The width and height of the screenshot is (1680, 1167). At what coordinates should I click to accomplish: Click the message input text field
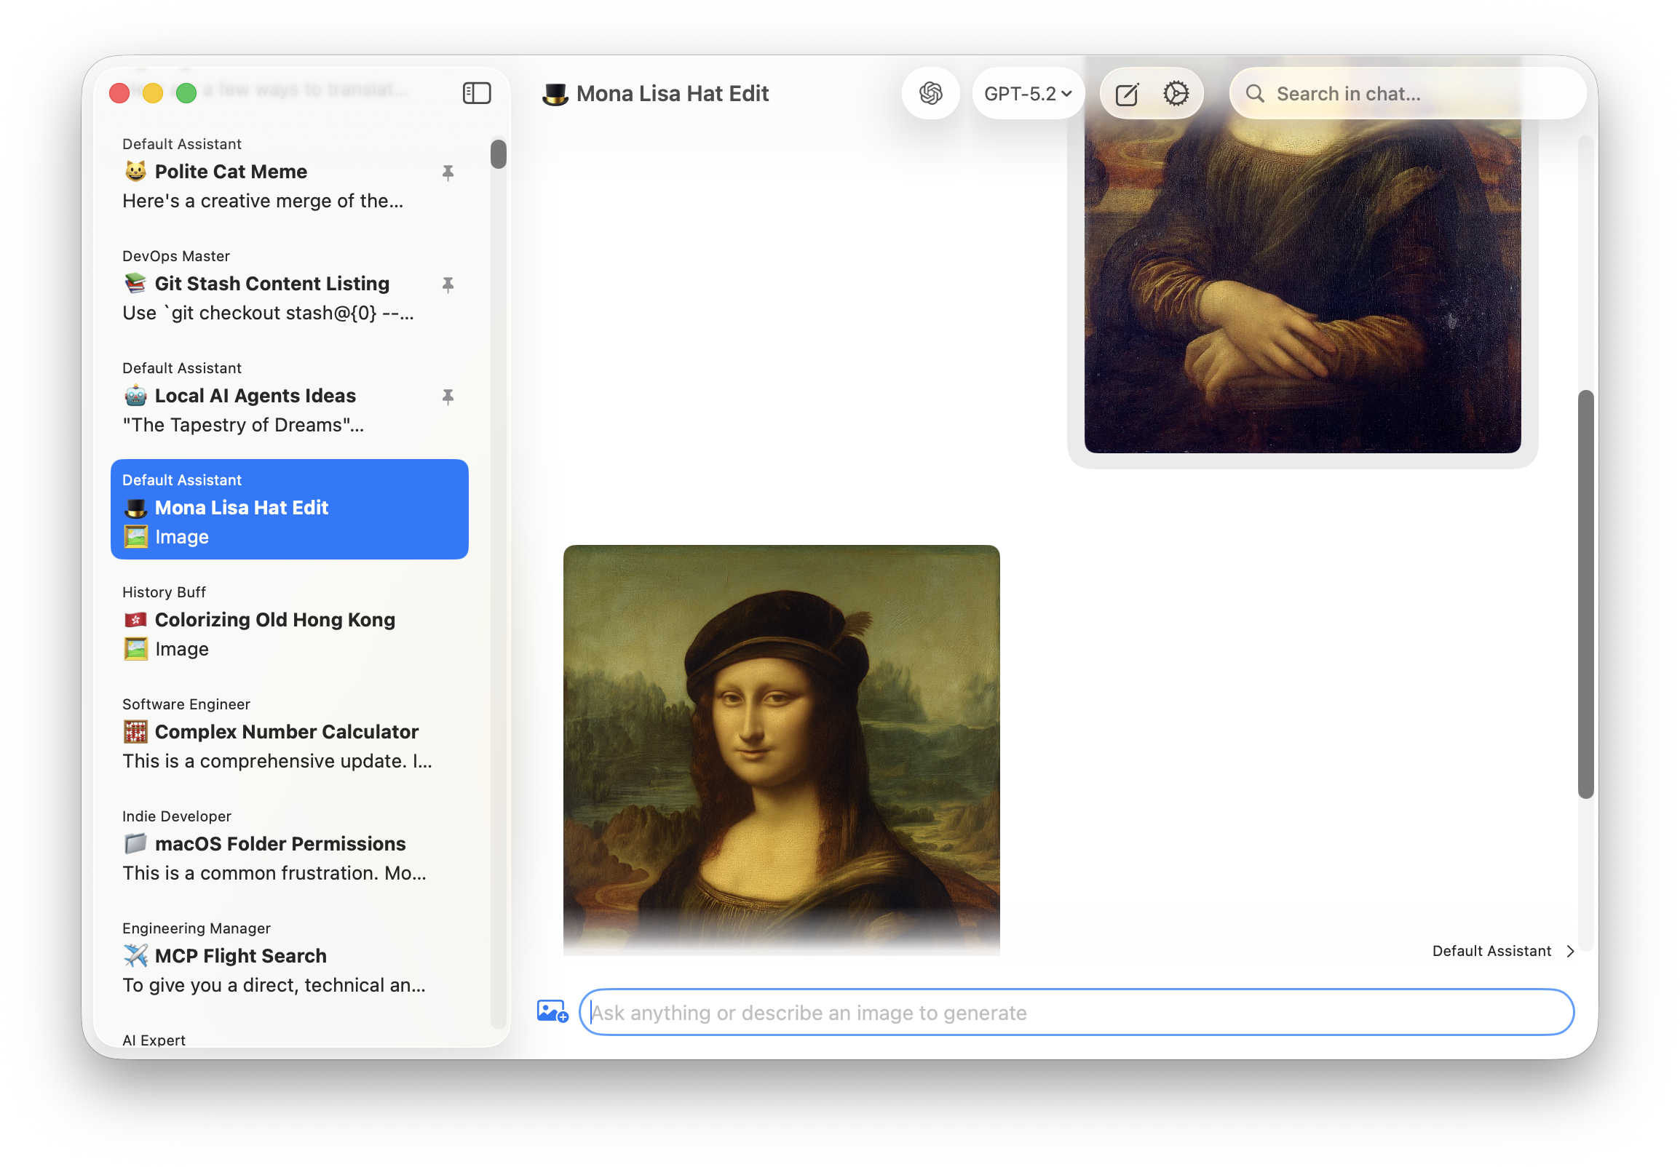coord(1075,1012)
